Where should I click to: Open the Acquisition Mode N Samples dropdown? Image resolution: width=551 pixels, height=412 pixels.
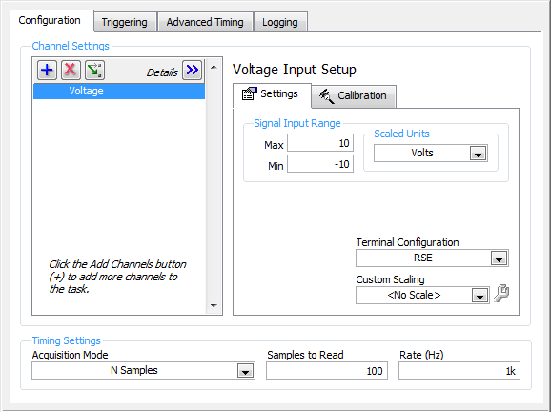coord(245,371)
